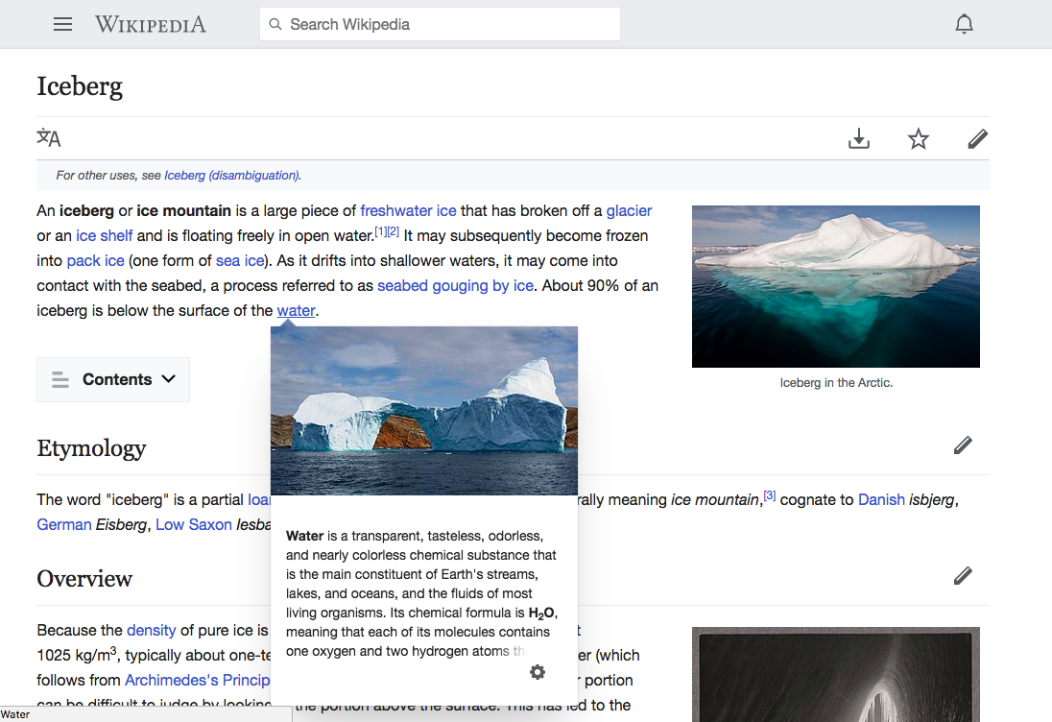Open the language selector icon

coord(49,138)
